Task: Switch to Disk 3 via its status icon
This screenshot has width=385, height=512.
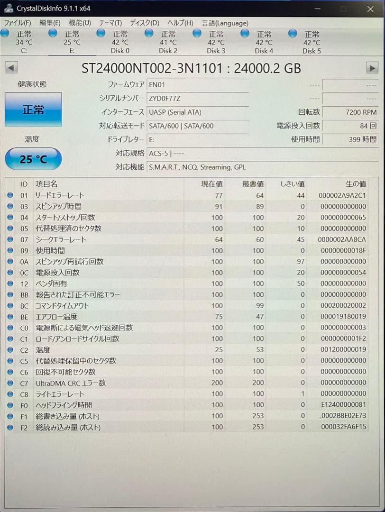Action: click(x=196, y=33)
